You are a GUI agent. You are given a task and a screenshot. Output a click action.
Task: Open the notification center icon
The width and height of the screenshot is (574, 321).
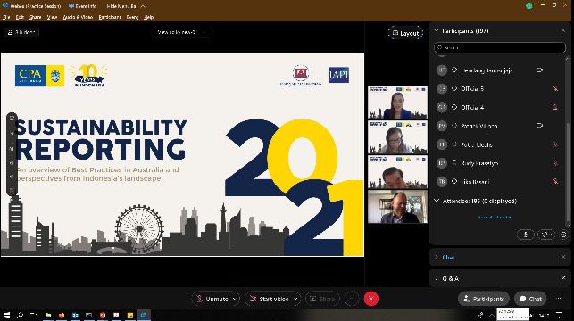coord(560,315)
